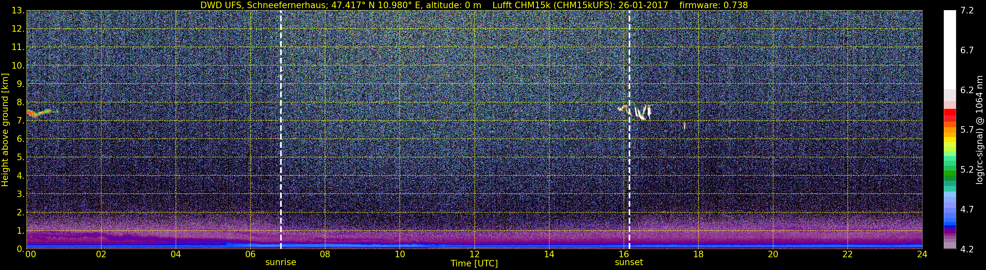Click the colorbar value '4.7'
The image size is (986, 270).
(967, 209)
